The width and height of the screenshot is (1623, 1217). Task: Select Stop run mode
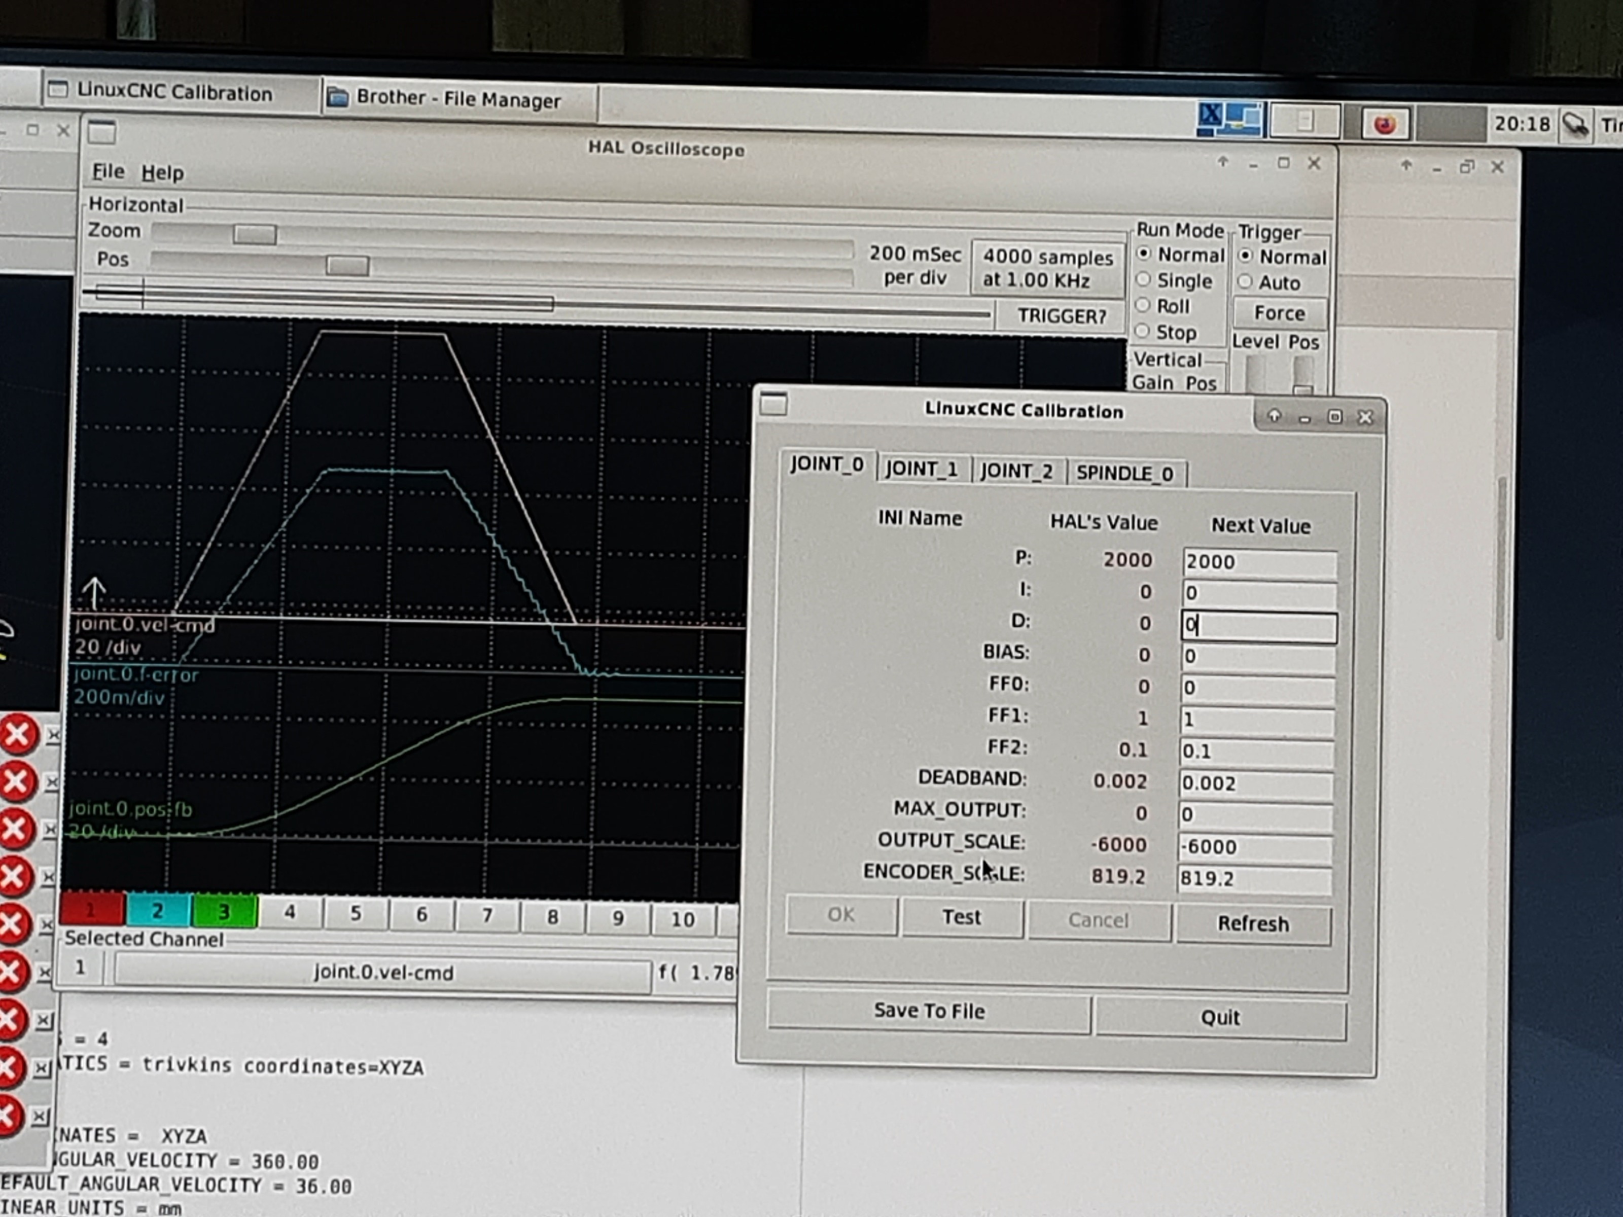coord(1167,332)
